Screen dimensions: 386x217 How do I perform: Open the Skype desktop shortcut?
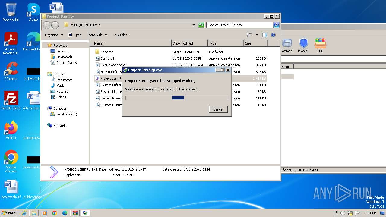(33, 12)
